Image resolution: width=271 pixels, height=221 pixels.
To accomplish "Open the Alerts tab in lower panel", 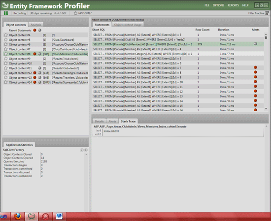I will pos(112,121).
